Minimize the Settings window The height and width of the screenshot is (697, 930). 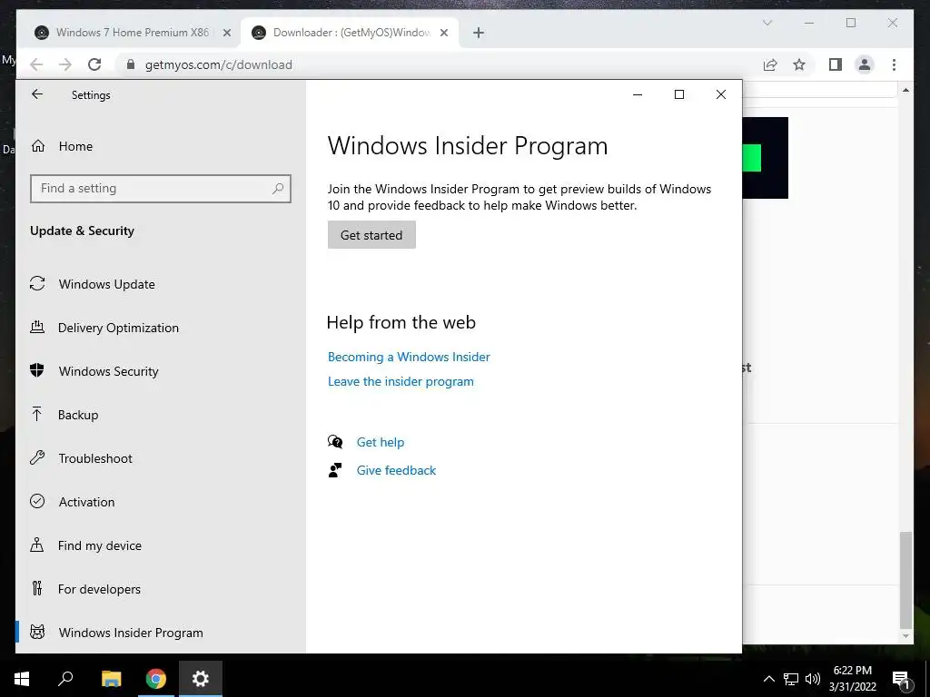click(x=638, y=94)
